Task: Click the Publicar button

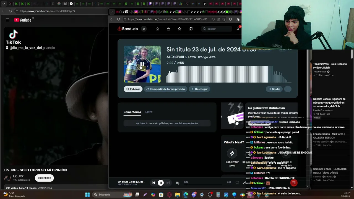Action: 133,89
